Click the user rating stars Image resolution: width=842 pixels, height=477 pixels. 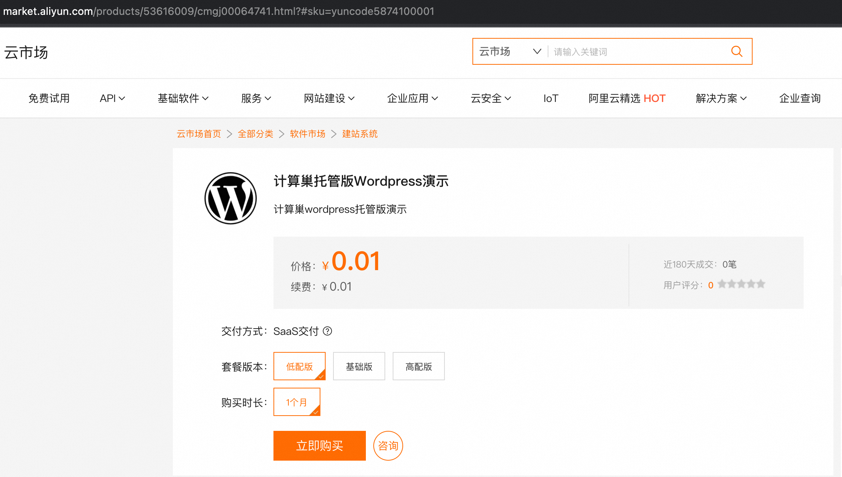(x=741, y=284)
